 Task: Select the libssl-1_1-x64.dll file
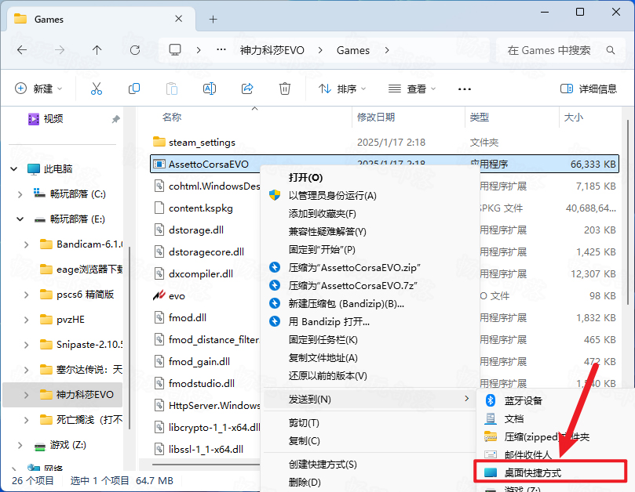pos(206,449)
